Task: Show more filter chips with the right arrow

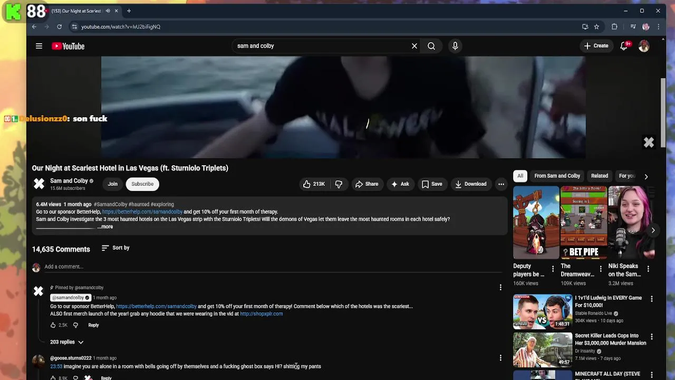Action: (x=646, y=176)
